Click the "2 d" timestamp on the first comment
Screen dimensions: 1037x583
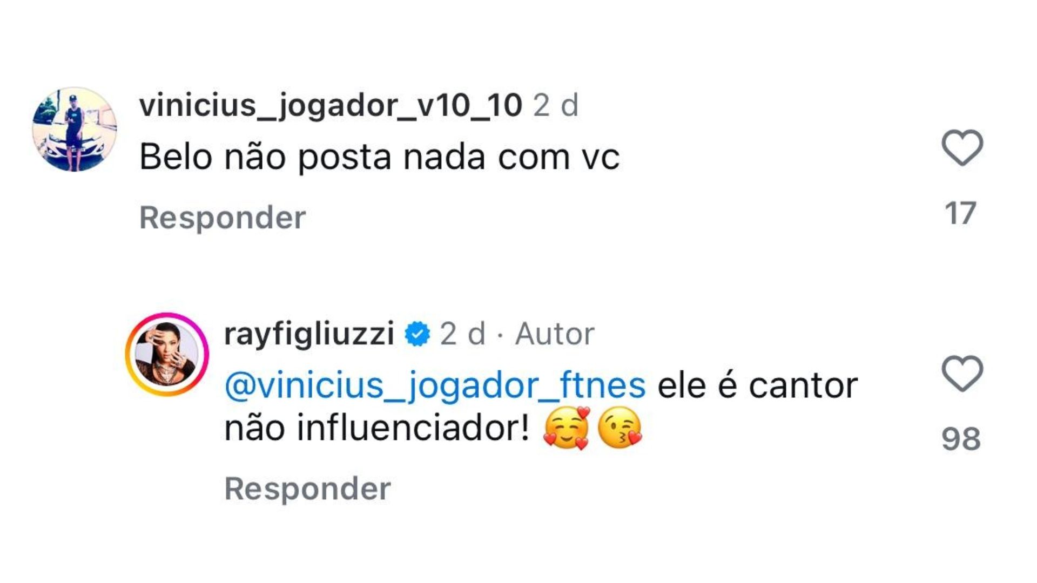click(556, 105)
